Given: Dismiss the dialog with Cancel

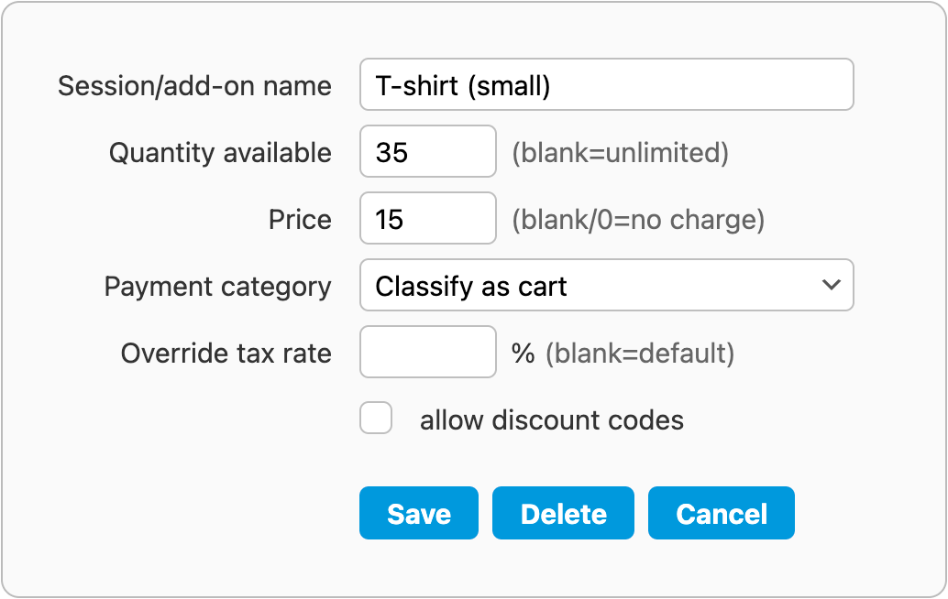Looking at the screenshot, I should [x=721, y=514].
